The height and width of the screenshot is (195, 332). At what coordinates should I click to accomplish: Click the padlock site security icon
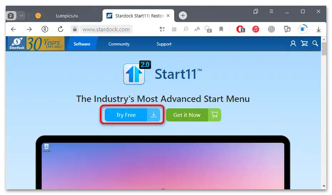75,29
